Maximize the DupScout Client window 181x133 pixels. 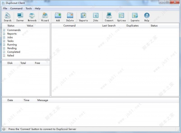(x=167, y=2)
